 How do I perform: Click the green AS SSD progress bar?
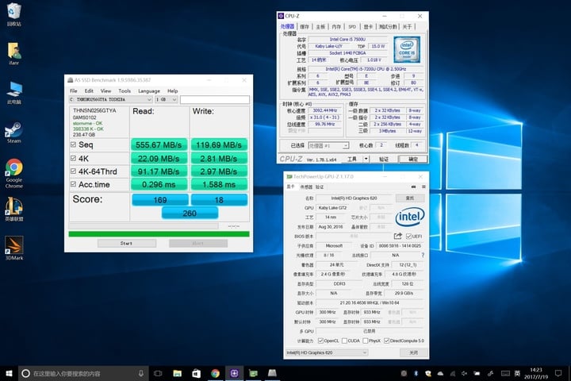(x=159, y=234)
